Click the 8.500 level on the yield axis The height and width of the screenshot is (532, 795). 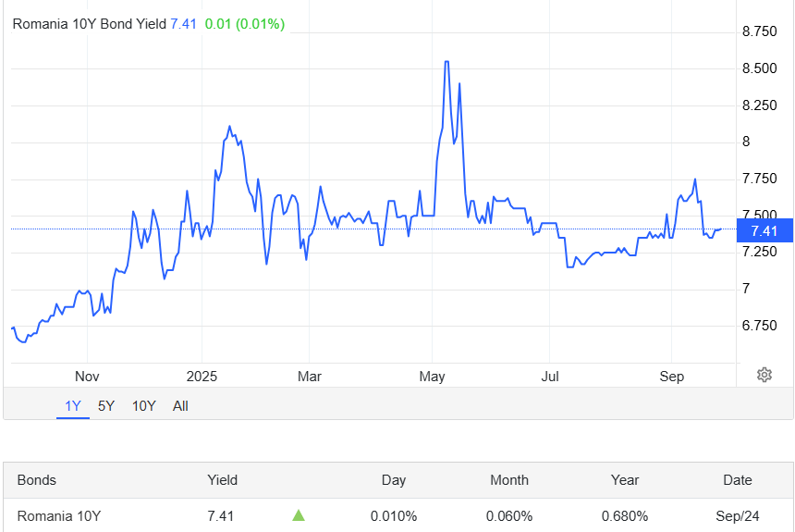[759, 68]
